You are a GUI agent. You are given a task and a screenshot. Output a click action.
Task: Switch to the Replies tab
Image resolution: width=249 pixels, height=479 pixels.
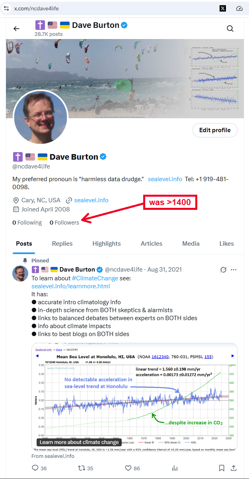(x=62, y=244)
